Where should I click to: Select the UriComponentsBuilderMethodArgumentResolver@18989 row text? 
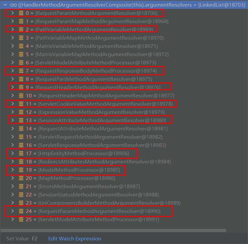click(109, 203)
